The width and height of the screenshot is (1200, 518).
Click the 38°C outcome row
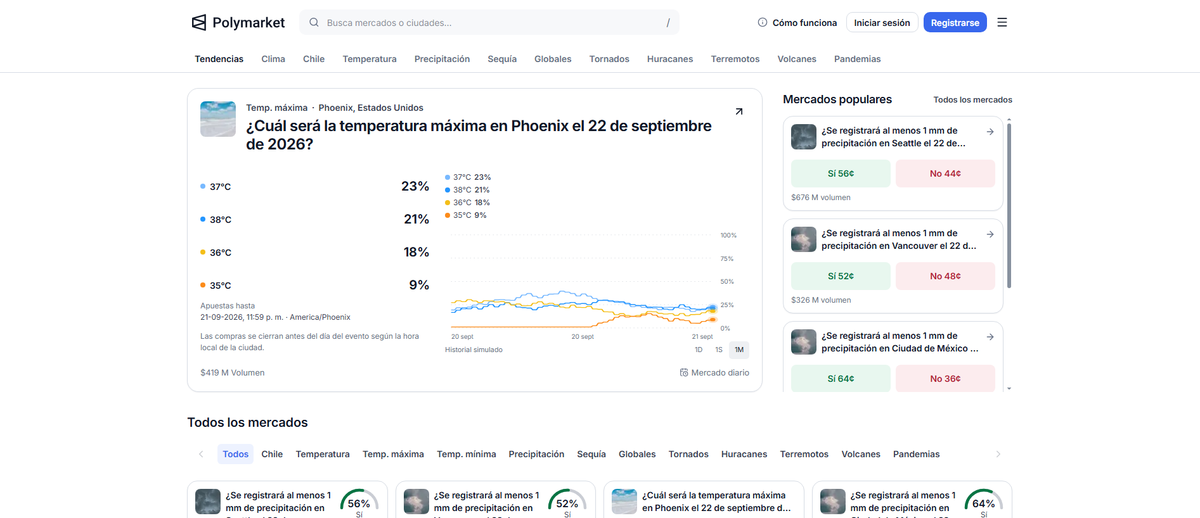[x=314, y=219]
